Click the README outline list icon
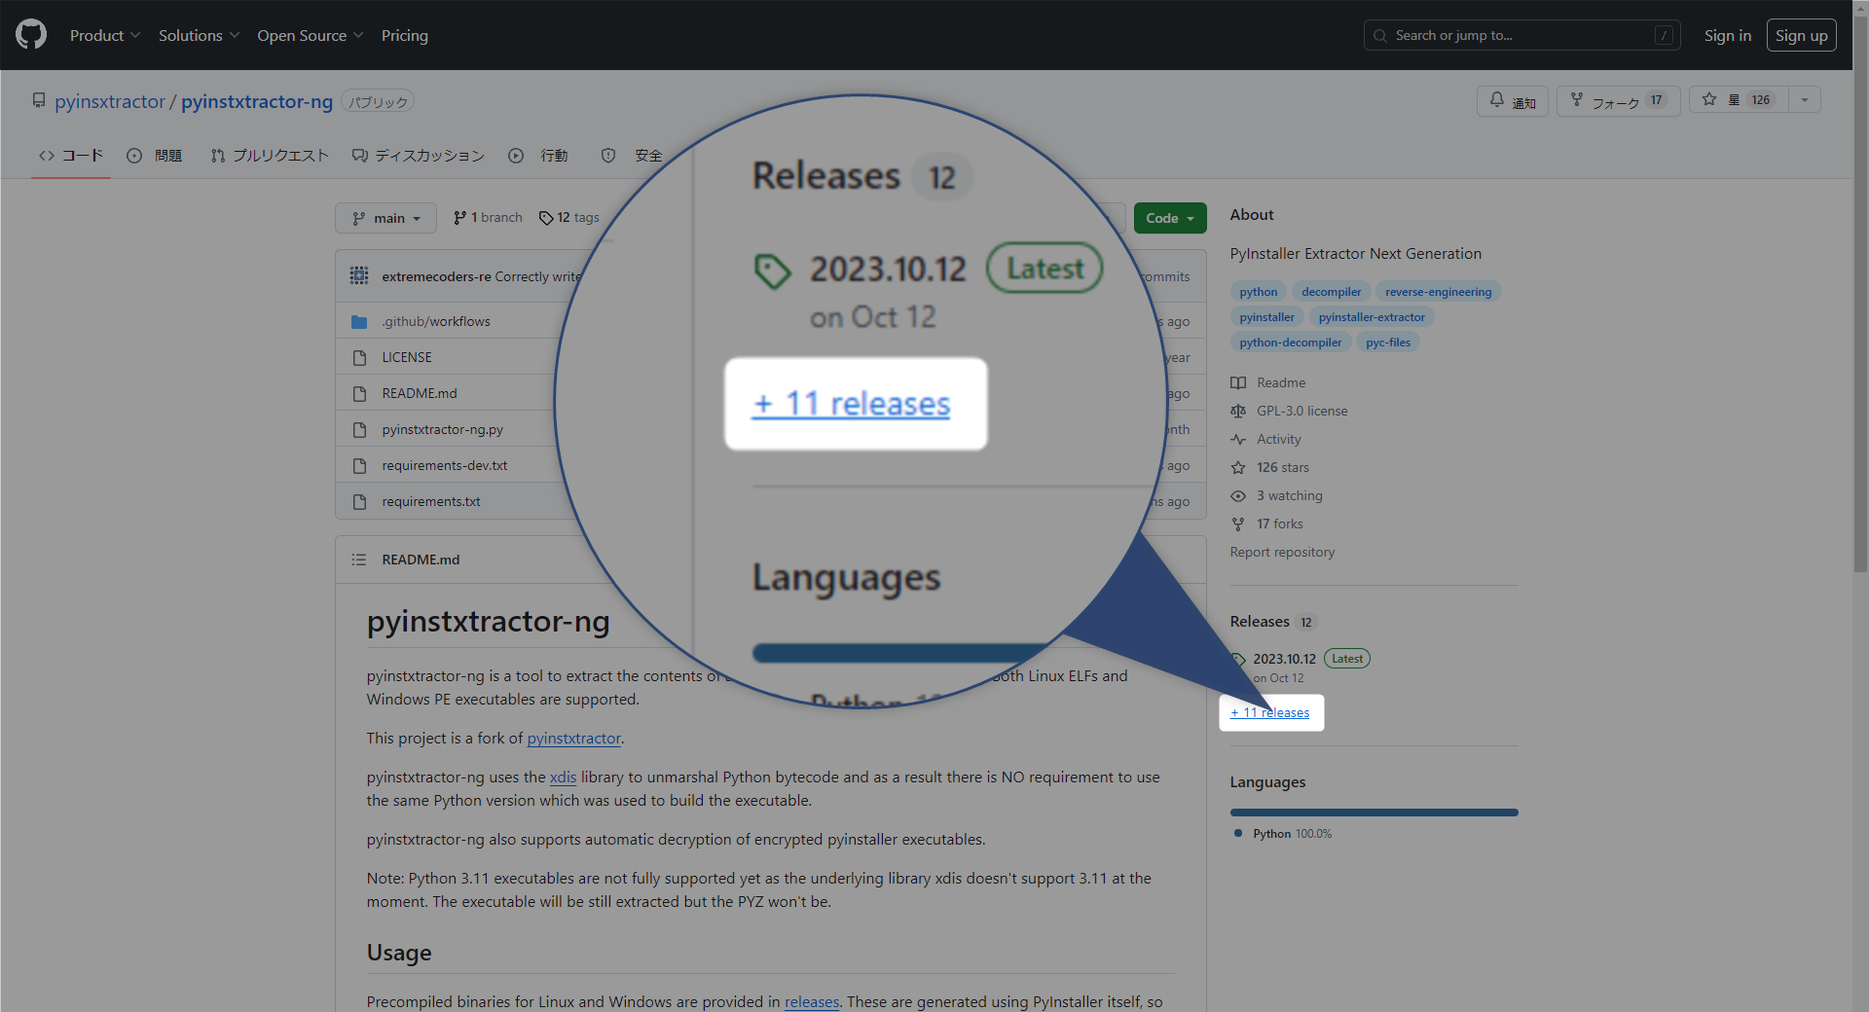Viewport: 1869px width, 1012px height. (359, 560)
